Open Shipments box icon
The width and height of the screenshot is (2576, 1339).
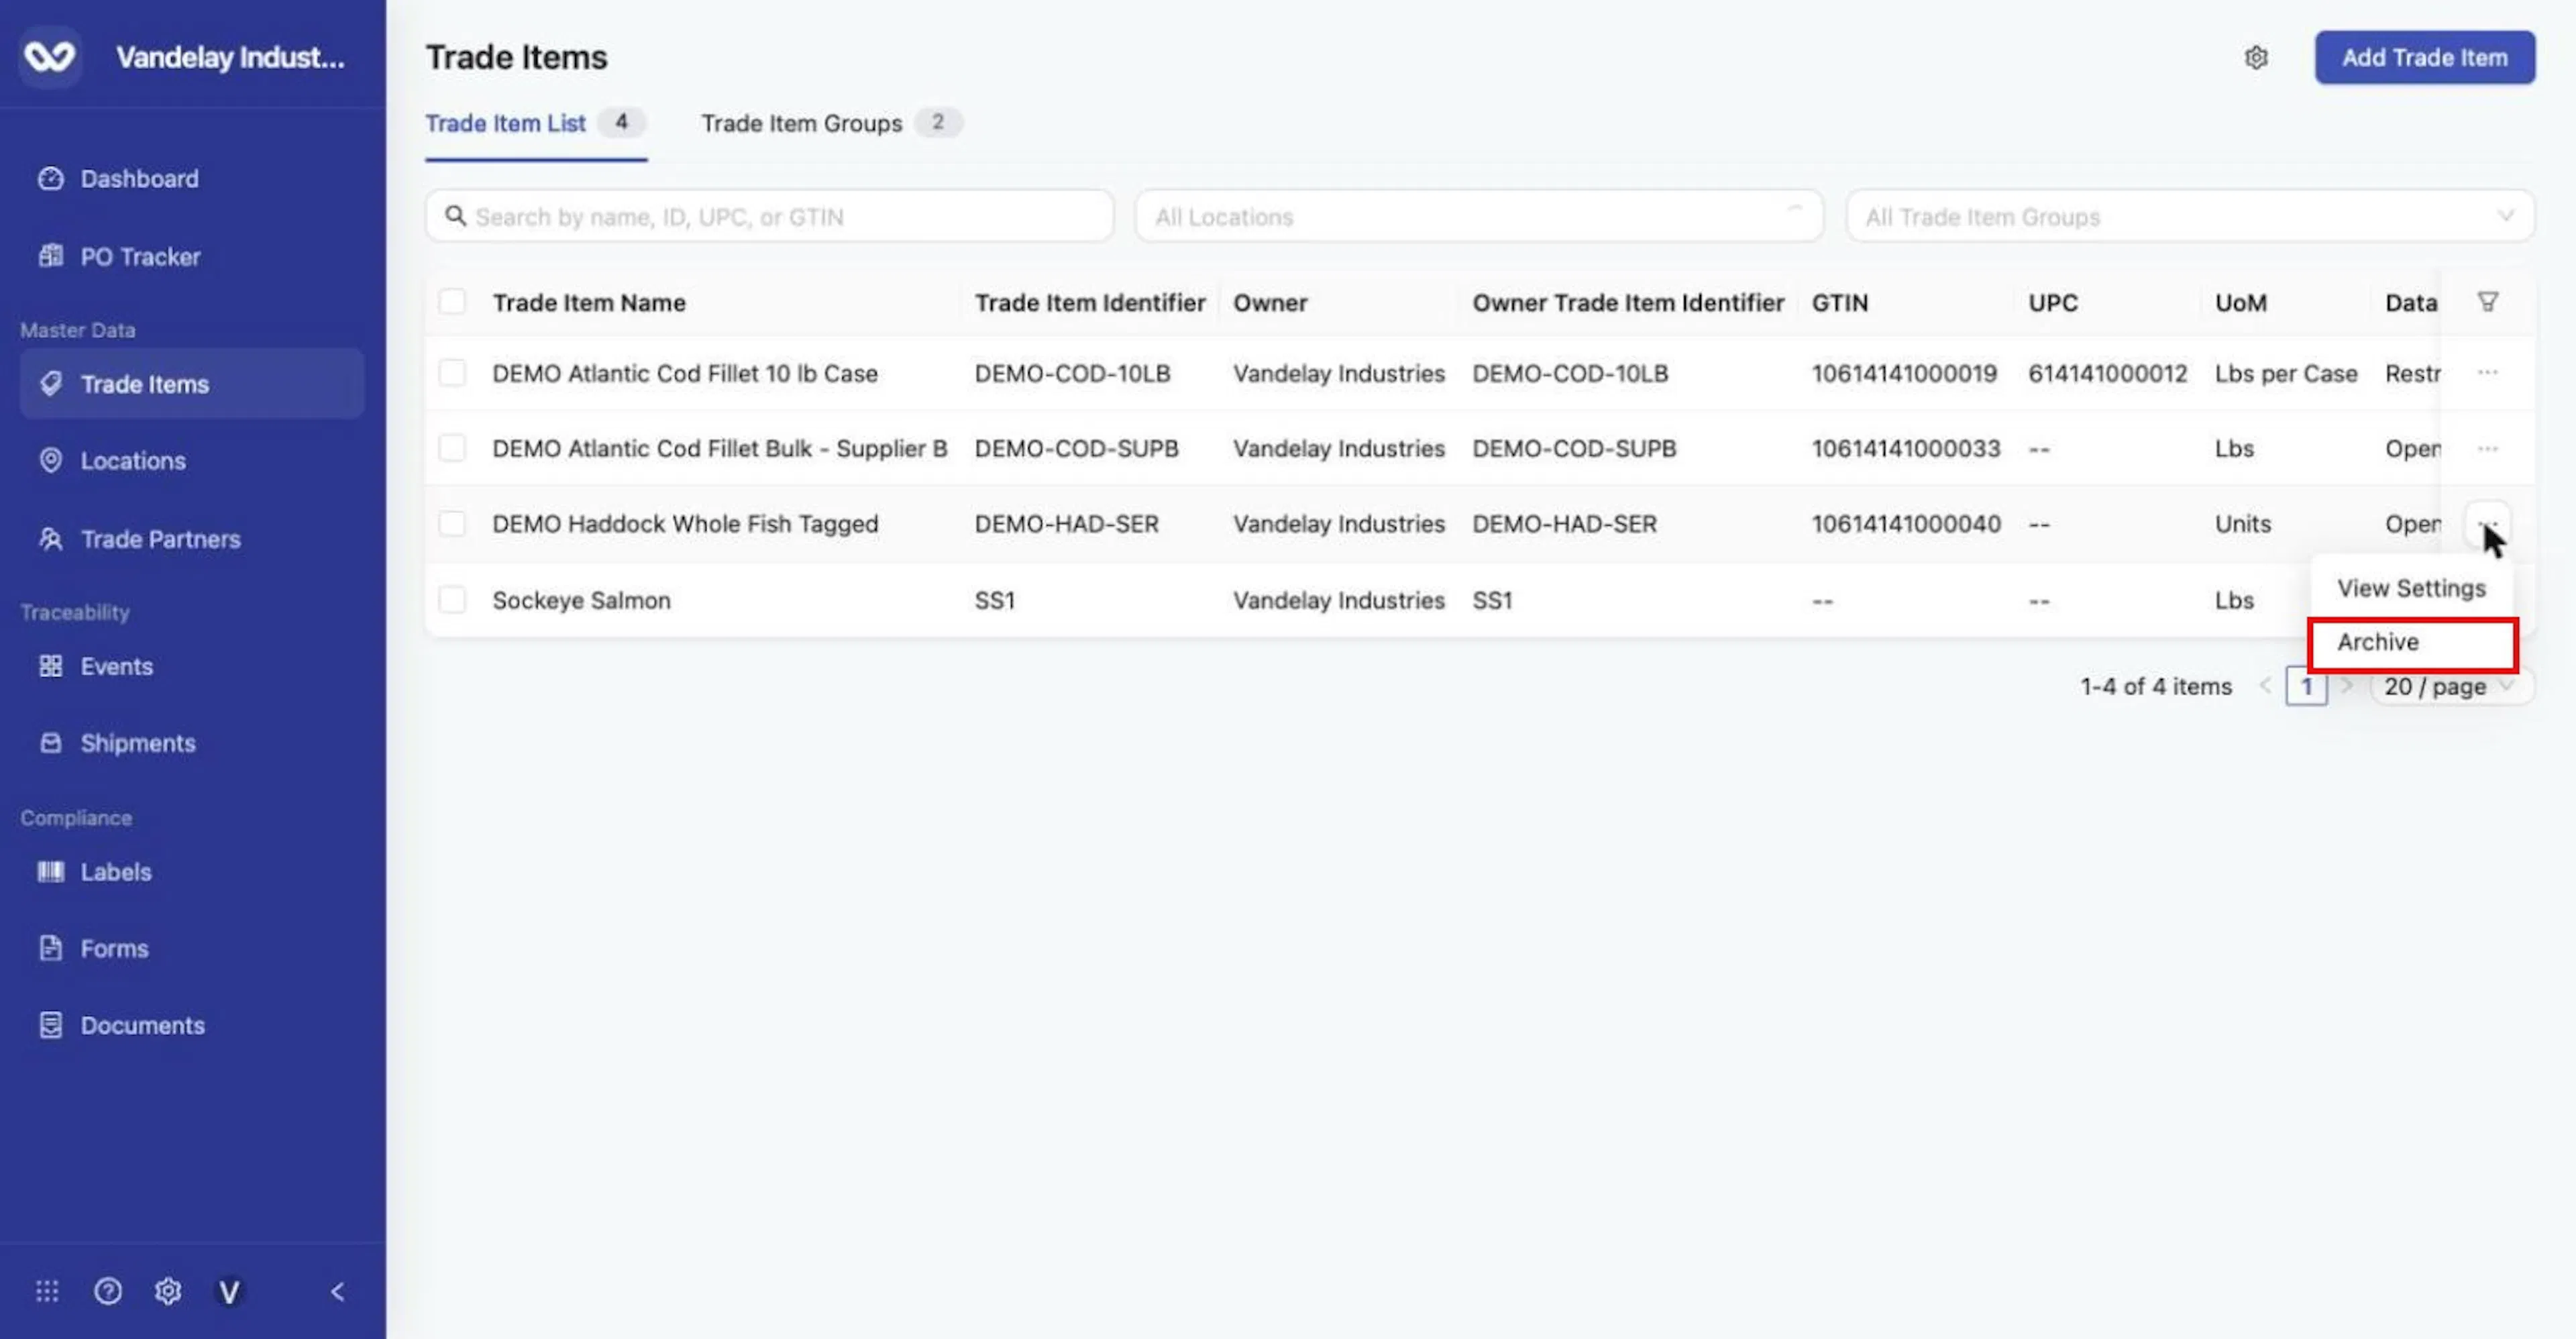(50, 743)
